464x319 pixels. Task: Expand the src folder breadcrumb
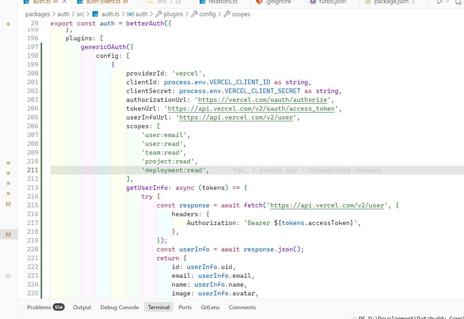[x=80, y=14]
